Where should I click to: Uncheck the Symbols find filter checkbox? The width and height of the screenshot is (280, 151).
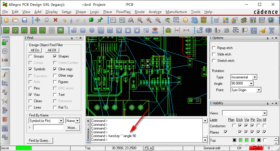tap(31, 69)
